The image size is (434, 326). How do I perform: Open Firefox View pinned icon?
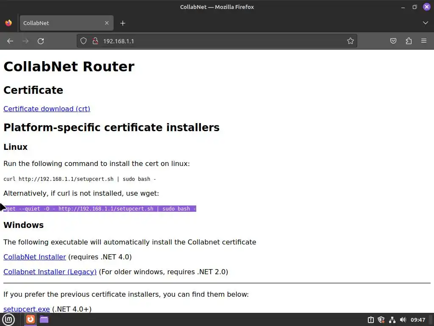[8, 23]
